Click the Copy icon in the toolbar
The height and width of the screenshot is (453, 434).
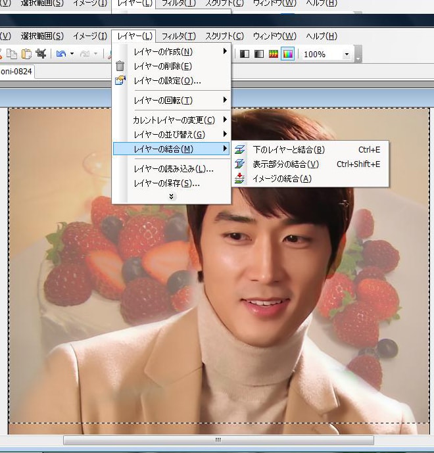12,54
